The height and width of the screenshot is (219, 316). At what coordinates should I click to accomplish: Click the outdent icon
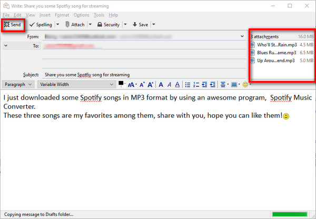pyautogui.click(x=204, y=85)
